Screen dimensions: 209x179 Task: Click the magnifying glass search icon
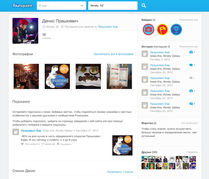coord(143,5)
